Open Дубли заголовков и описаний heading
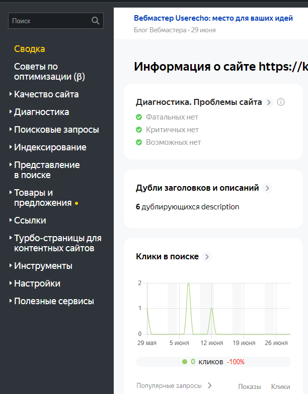Image resolution: width=308 pixels, height=394 pixels. (x=197, y=188)
